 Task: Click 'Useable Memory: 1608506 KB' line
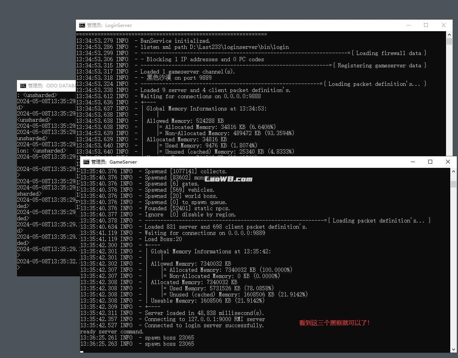tap(172, 301)
